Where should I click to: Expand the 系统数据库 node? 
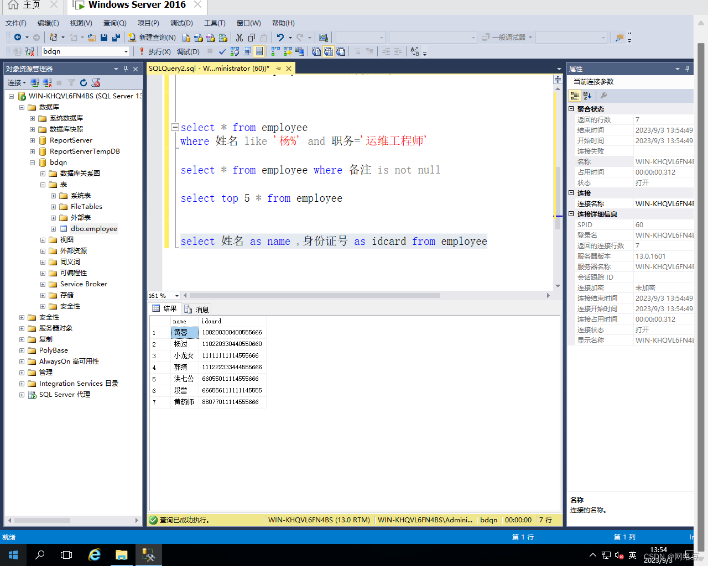click(32, 118)
